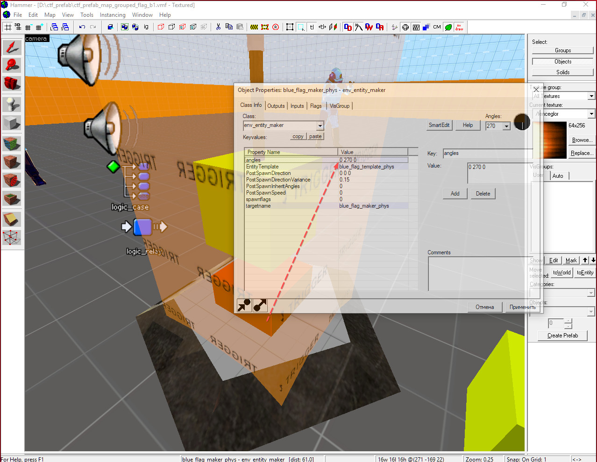Switch to the Outputs tab
The height and width of the screenshot is (462, 597).
(276, 106)
